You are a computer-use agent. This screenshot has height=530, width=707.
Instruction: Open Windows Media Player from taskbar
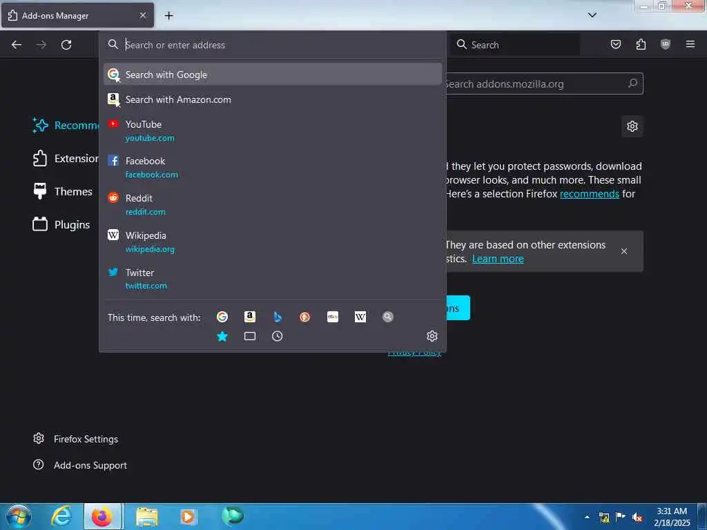(x=188, y=516)
